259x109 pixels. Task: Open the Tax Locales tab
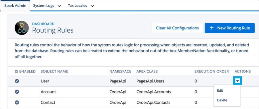[77, 6]
